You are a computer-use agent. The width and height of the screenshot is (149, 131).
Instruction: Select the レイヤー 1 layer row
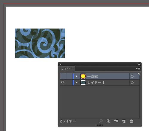100,82
